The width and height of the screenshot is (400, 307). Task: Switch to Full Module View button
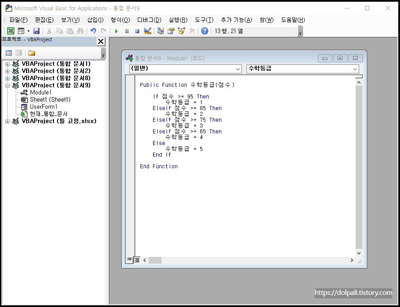(137, 260)
